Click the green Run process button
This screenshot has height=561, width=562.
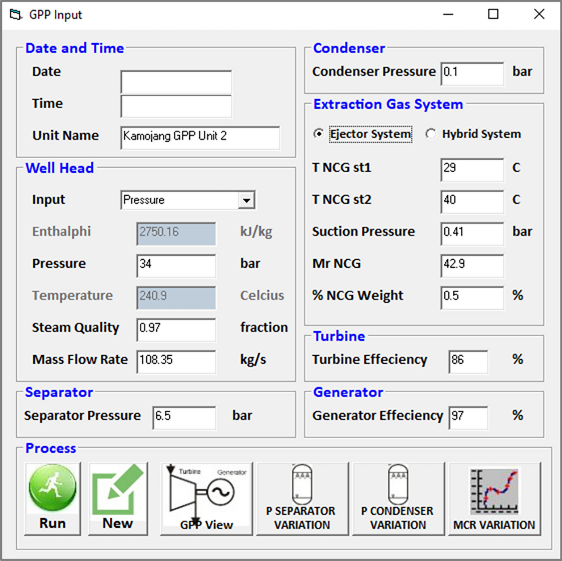tap(52, 499)
